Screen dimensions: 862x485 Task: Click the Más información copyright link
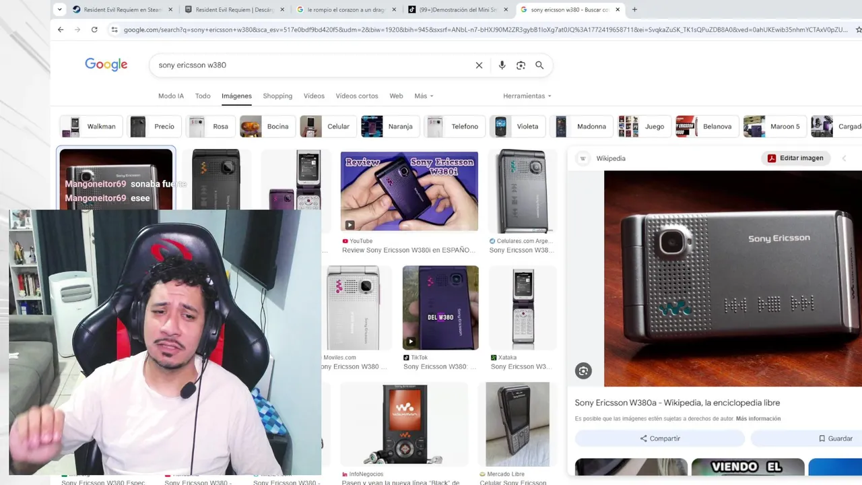(758, 419)
